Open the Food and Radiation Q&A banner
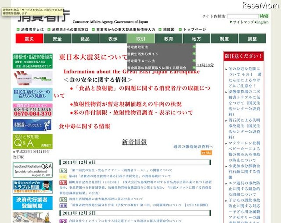This screenshot has width=281, height=223. pyautogui.click(x=33, y=169)
